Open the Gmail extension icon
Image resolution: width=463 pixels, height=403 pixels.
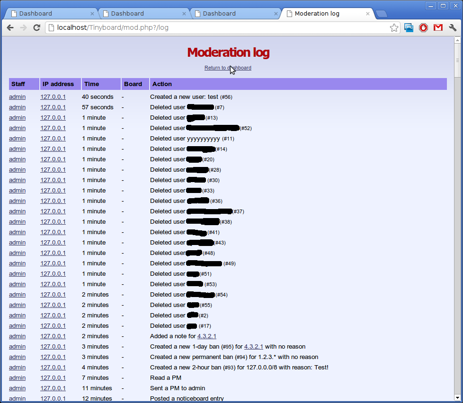pyautogui.click(x=438, y=28)
